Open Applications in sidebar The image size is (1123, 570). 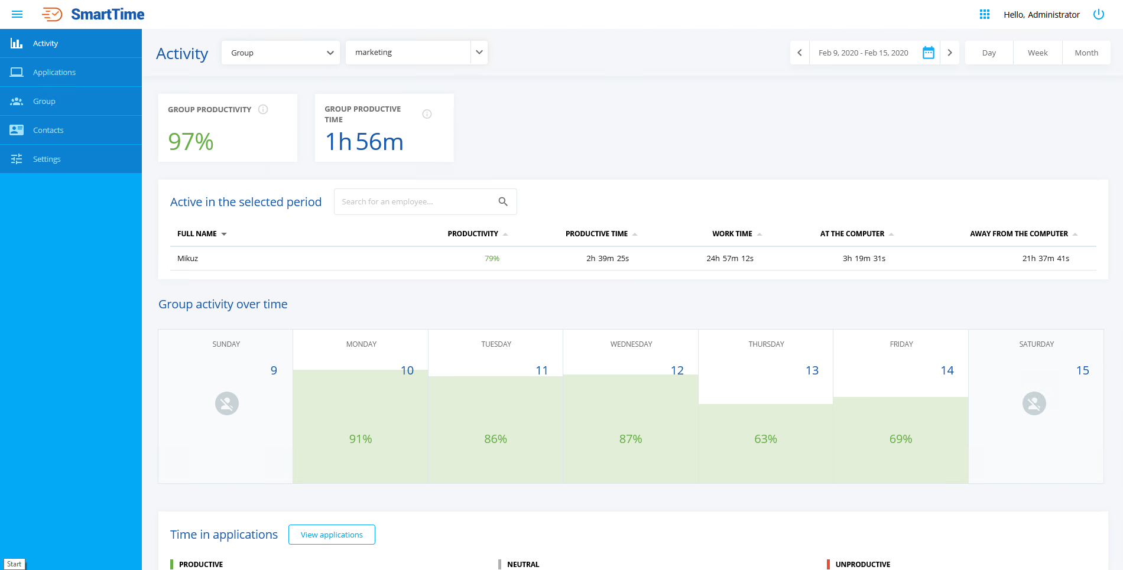click(x=54, y=72)
